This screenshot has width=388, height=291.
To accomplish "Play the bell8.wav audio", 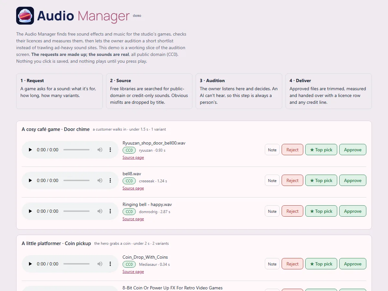I will (30, 180).
